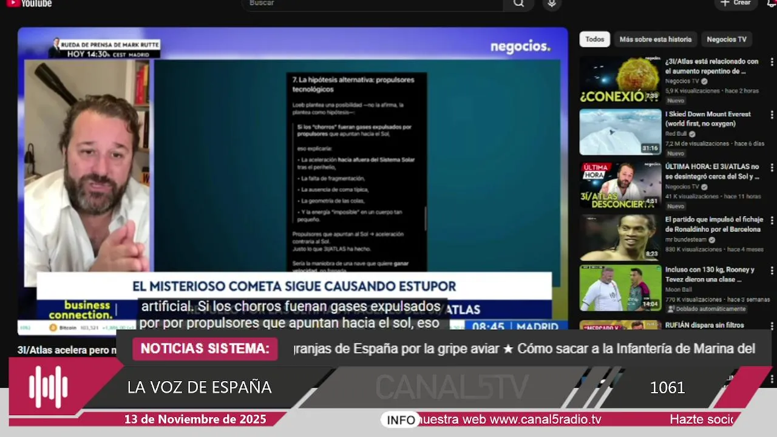Click the main video player area

coord(293,181)
